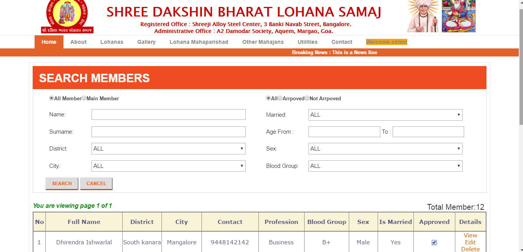Open the Gallery menu
Image resolution: width=523 pixels, height=252 pixels.
tap(147, 42)
